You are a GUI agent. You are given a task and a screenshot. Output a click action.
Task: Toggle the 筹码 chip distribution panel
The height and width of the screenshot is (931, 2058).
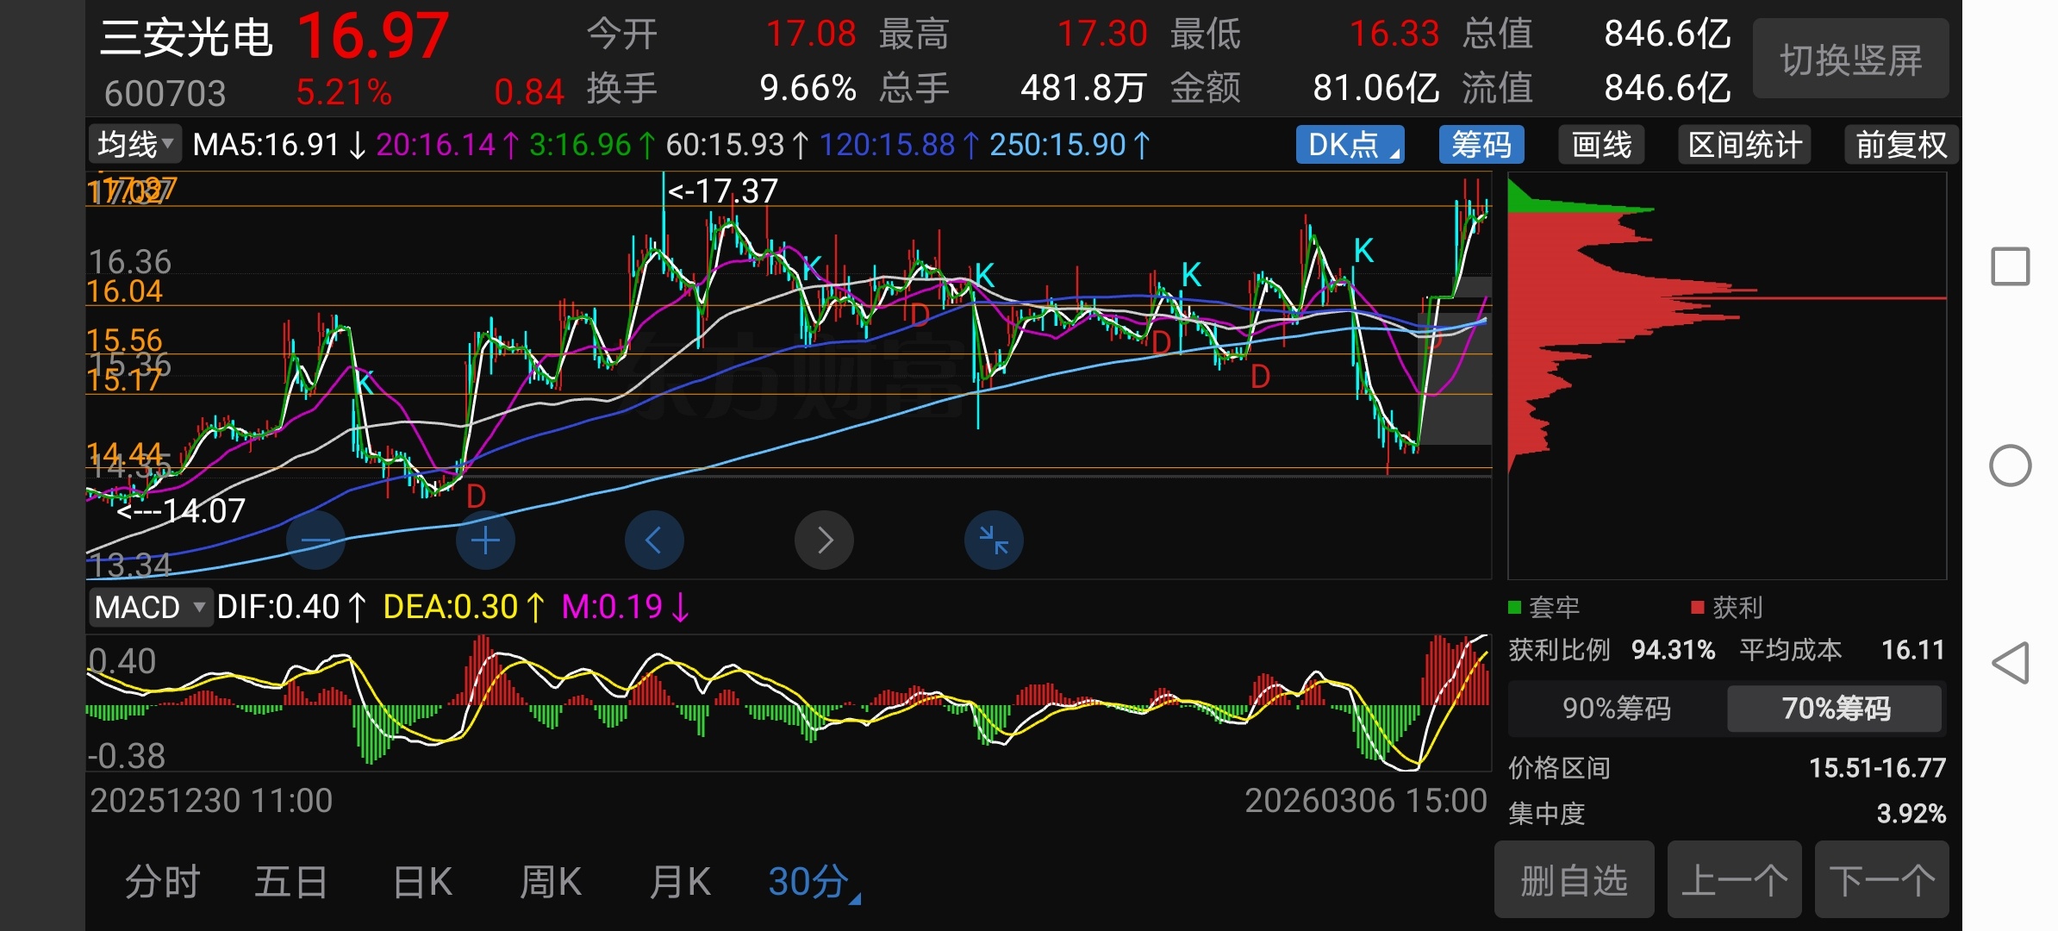(x=1481, y=145)
